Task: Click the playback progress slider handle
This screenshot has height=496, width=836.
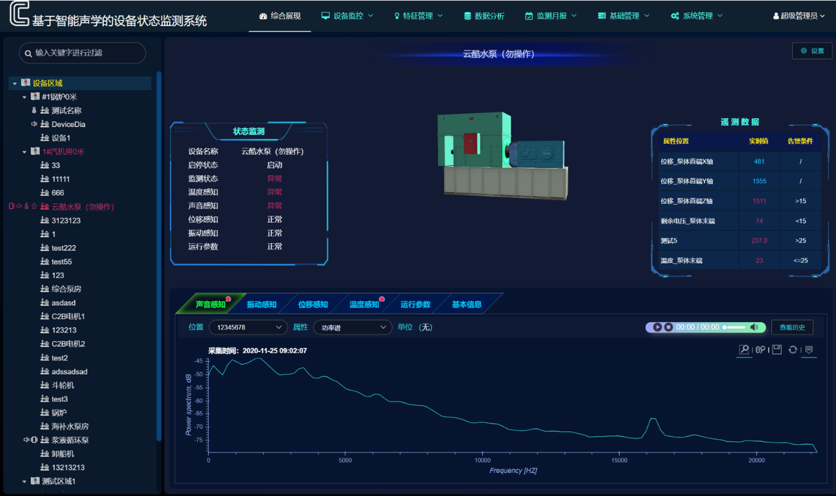Action: [724, 327]
